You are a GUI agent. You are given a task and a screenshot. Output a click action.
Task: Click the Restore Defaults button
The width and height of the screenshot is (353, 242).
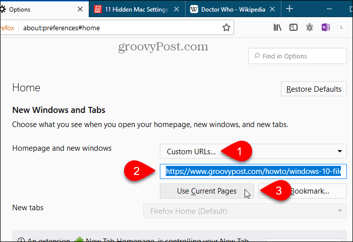tap(314, 89)
